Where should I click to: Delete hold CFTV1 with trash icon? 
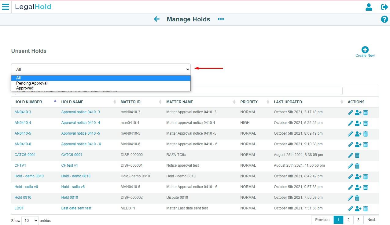pyautogui.click(x=357, y=166)
